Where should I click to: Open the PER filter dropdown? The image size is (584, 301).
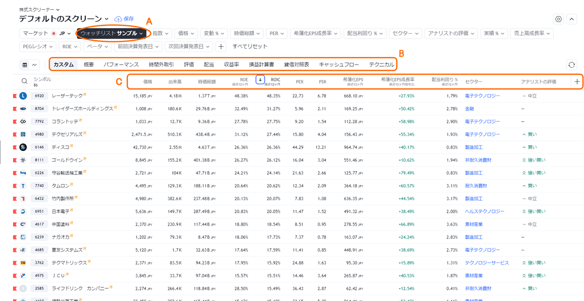pyautogui.click(x=276, y=34)
